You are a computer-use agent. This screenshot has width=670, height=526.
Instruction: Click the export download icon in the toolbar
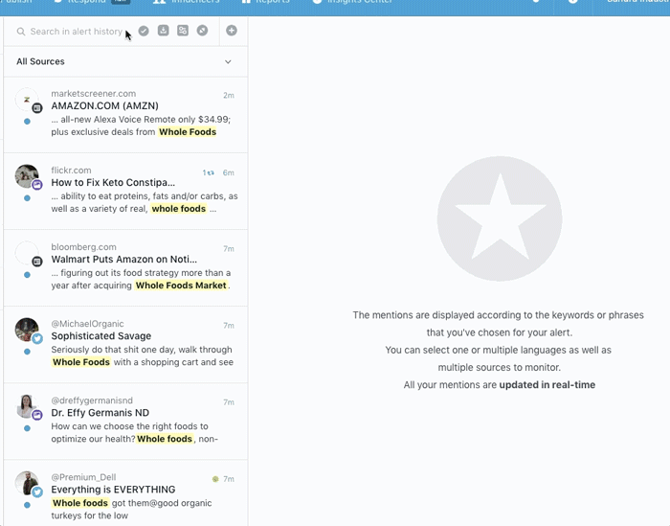coord(164,31)
